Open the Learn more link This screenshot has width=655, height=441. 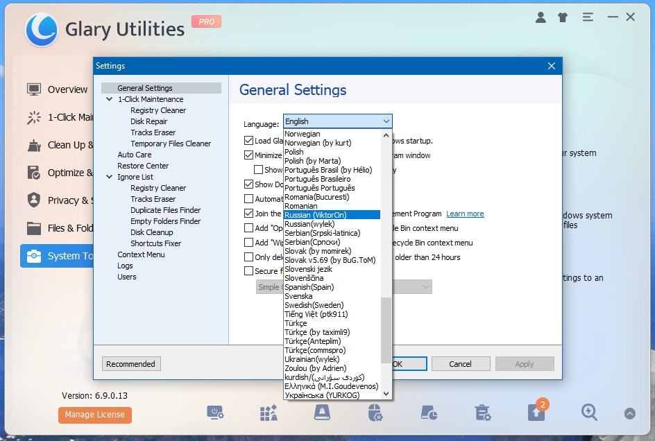(465, 214)
